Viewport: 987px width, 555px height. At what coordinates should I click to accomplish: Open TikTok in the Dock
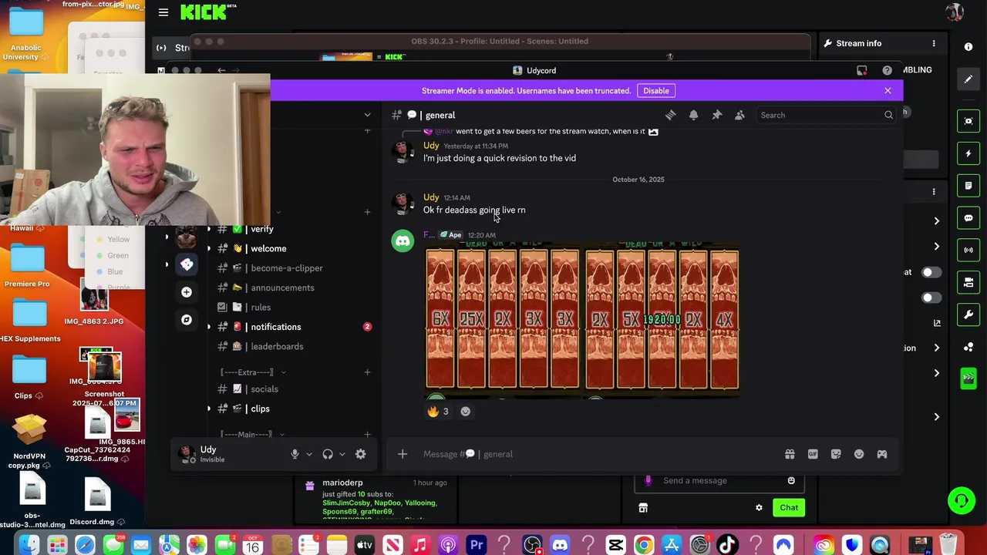coord(727,545)
